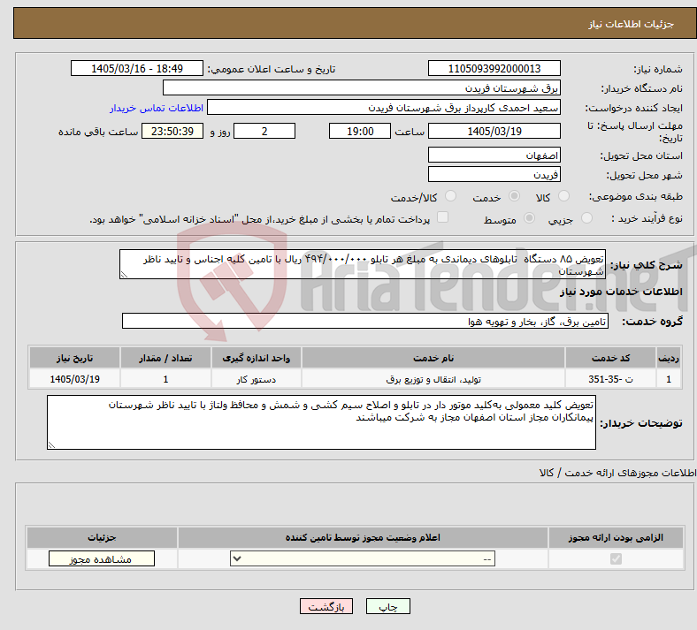Click the تاریخ نیاز column header
697x630 pixels.
point(74,358)
